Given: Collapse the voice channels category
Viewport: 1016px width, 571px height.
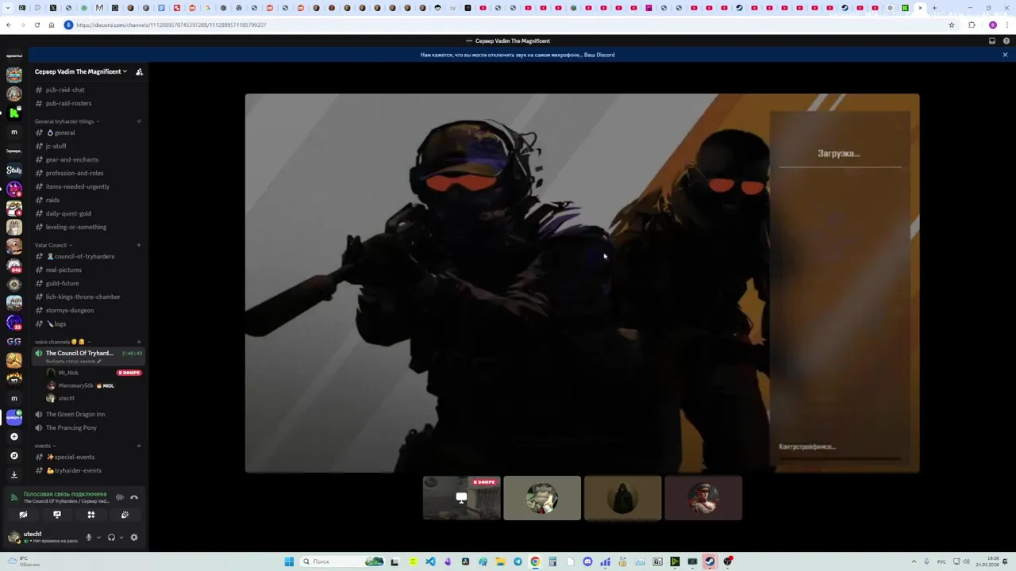Looking at the screenshot, I should click(x=61, y=342).
